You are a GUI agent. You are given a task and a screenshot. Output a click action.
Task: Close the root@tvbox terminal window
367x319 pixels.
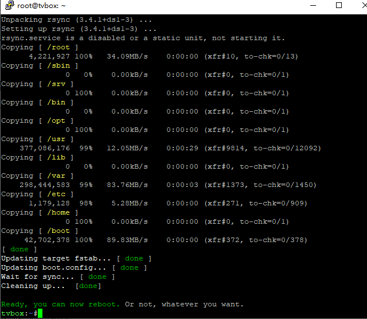coord(358,6)
